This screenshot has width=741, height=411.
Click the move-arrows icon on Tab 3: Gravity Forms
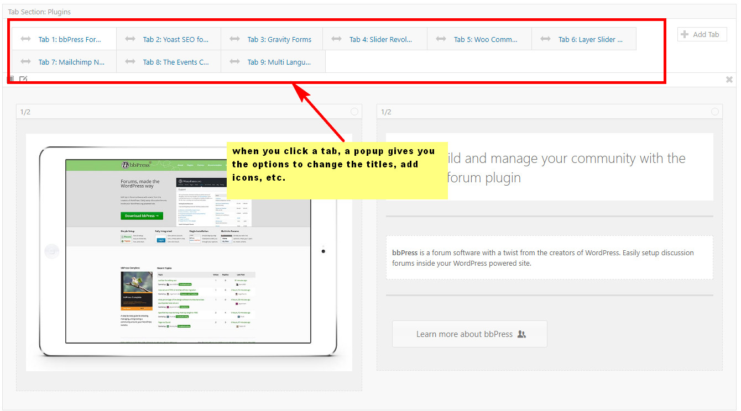pyautogui.click(x=234, y=39)
